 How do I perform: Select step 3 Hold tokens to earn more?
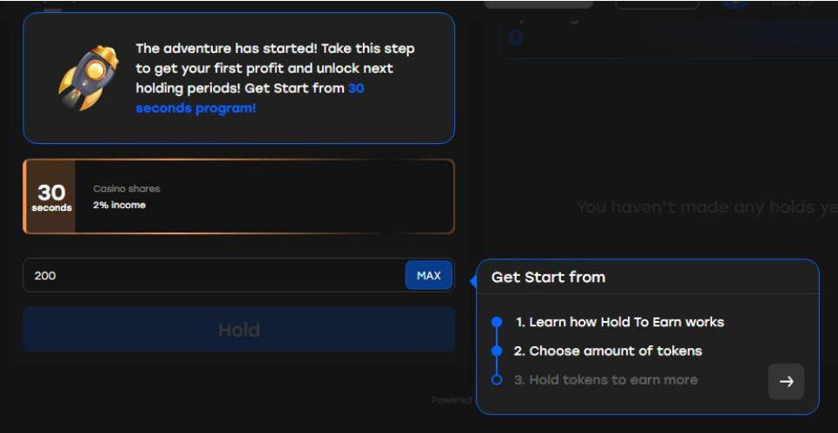tap(605, 380)
